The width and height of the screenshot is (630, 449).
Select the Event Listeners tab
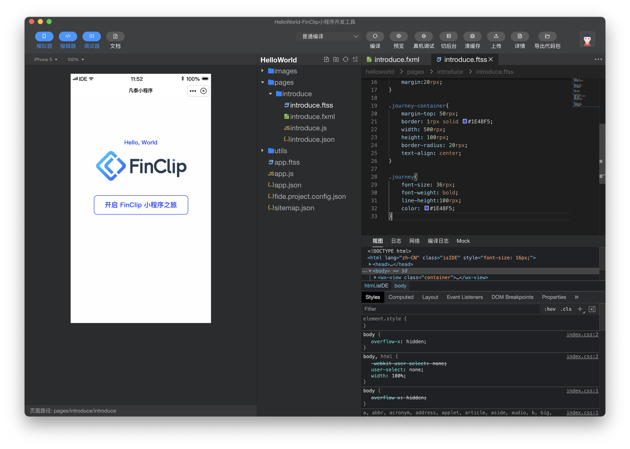(465, 297)
